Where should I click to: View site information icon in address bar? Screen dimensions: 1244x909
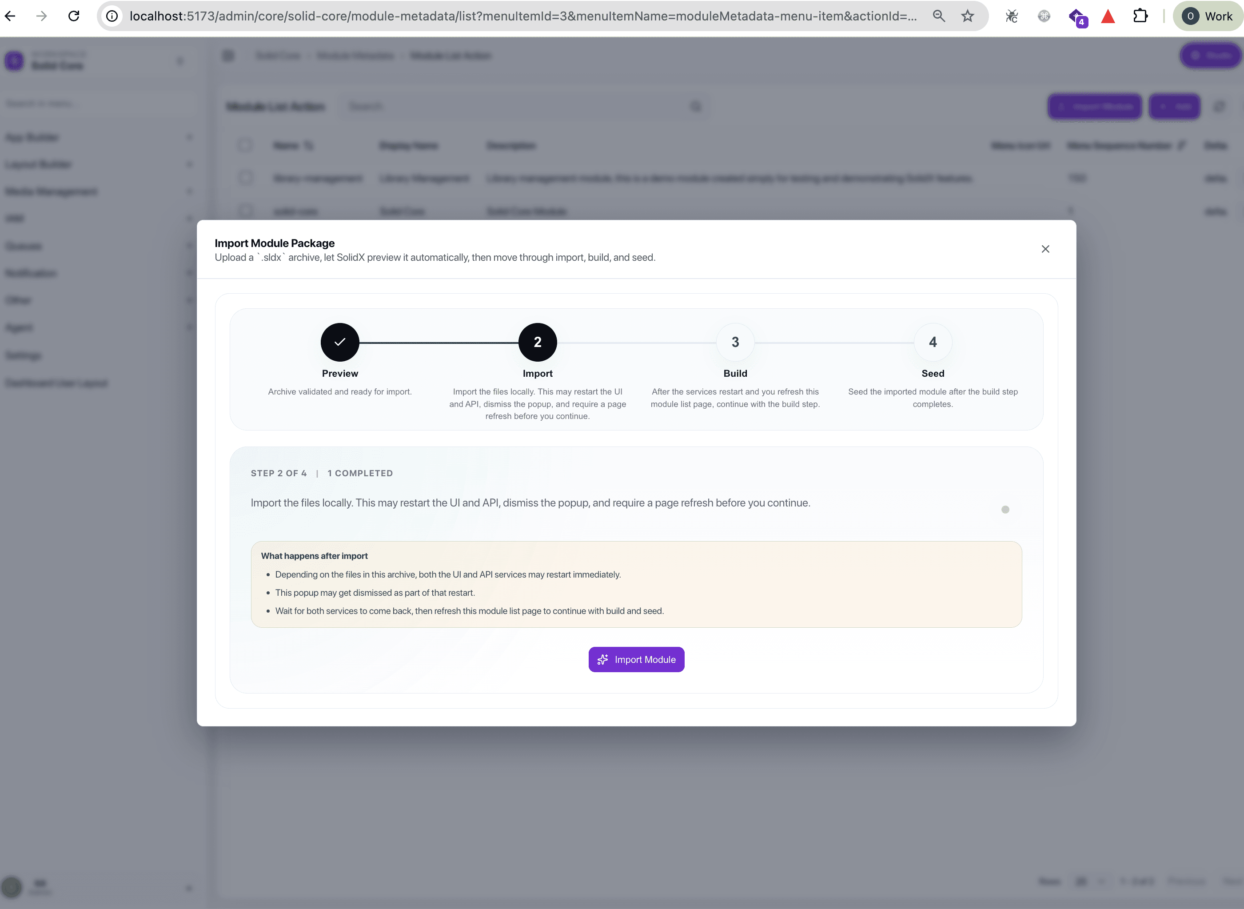click(112, 16)
